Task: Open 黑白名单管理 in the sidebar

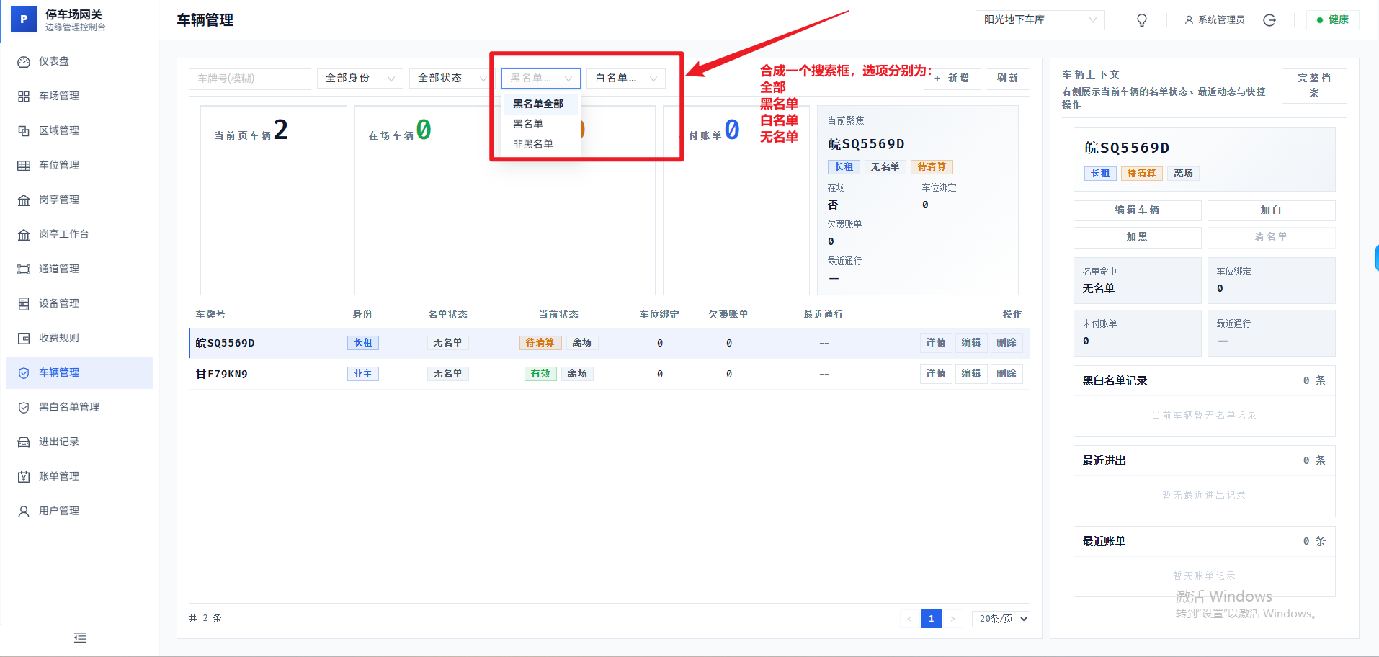Action: [69, 408]
